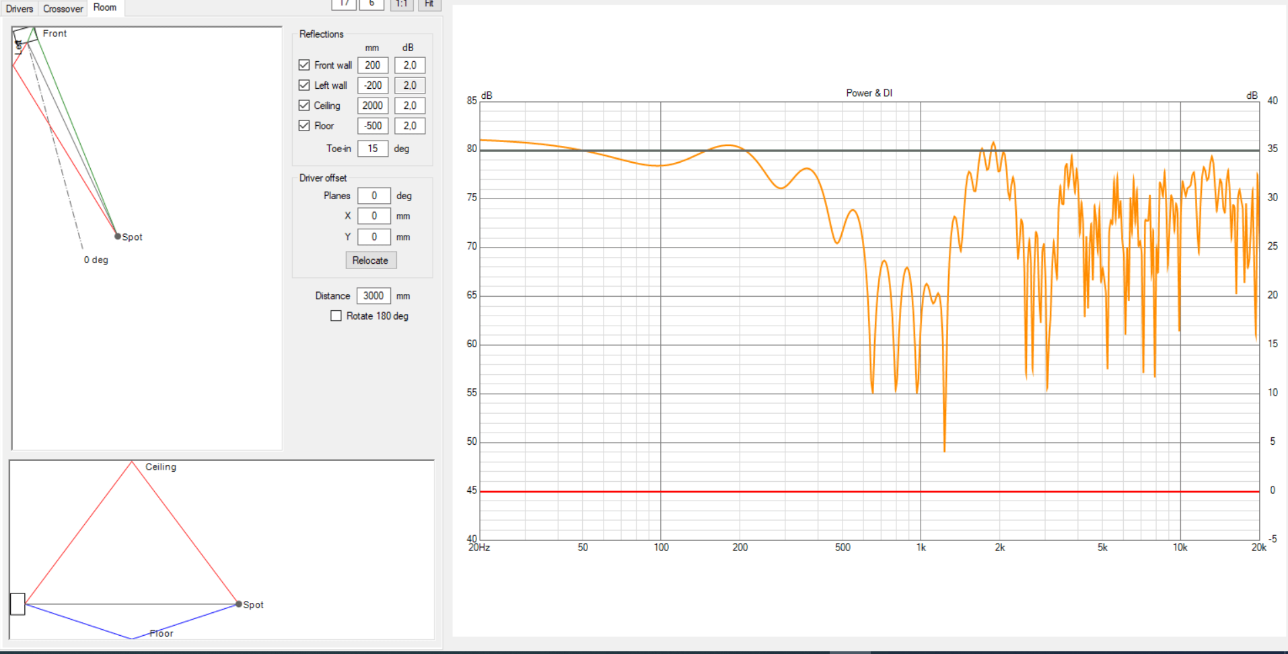Toggle the Left wall reflection checkbox

(x=304, y=85)
